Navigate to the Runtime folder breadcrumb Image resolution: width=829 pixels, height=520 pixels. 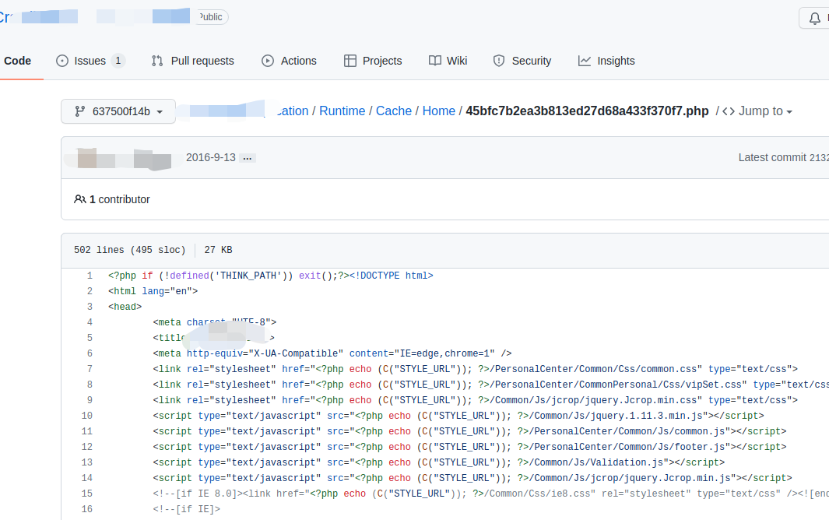pos(342,111)
